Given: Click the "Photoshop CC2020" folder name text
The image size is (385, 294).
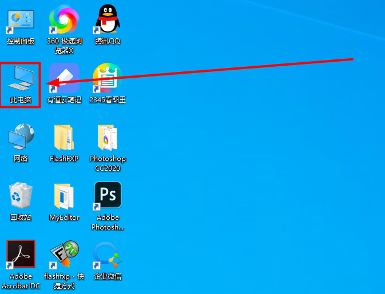Looking at the screenshot, I should point(108,163).
